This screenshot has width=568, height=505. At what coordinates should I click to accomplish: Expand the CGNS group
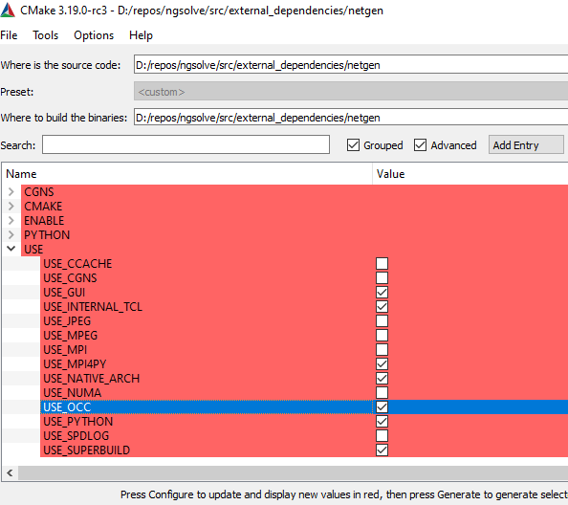click(x=11, y=191)
